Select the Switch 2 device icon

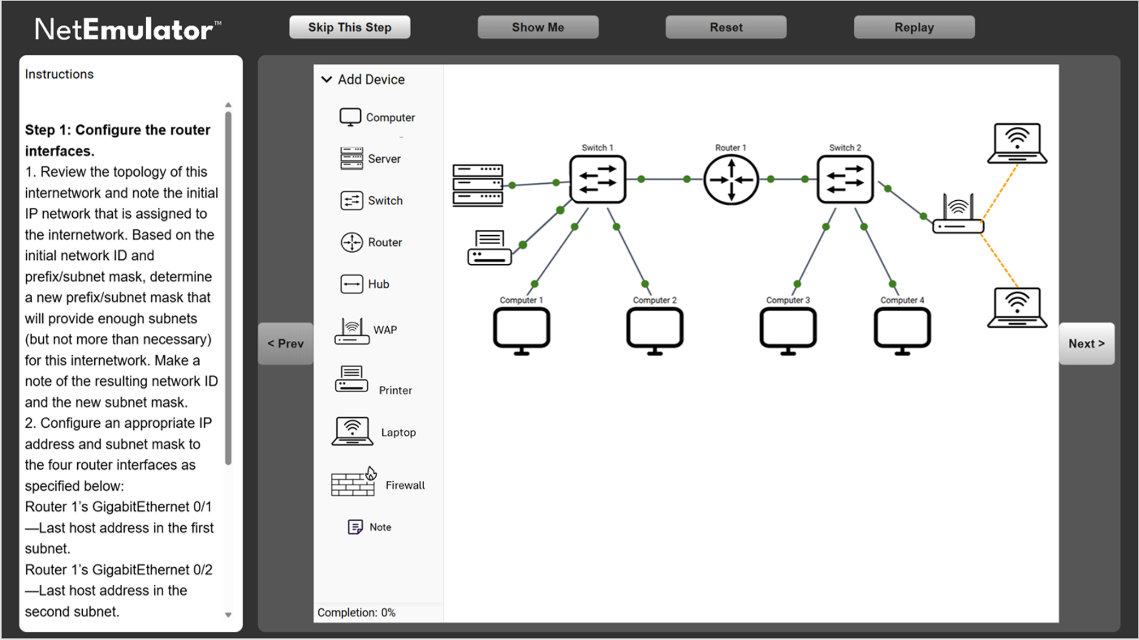coord(845,179)
